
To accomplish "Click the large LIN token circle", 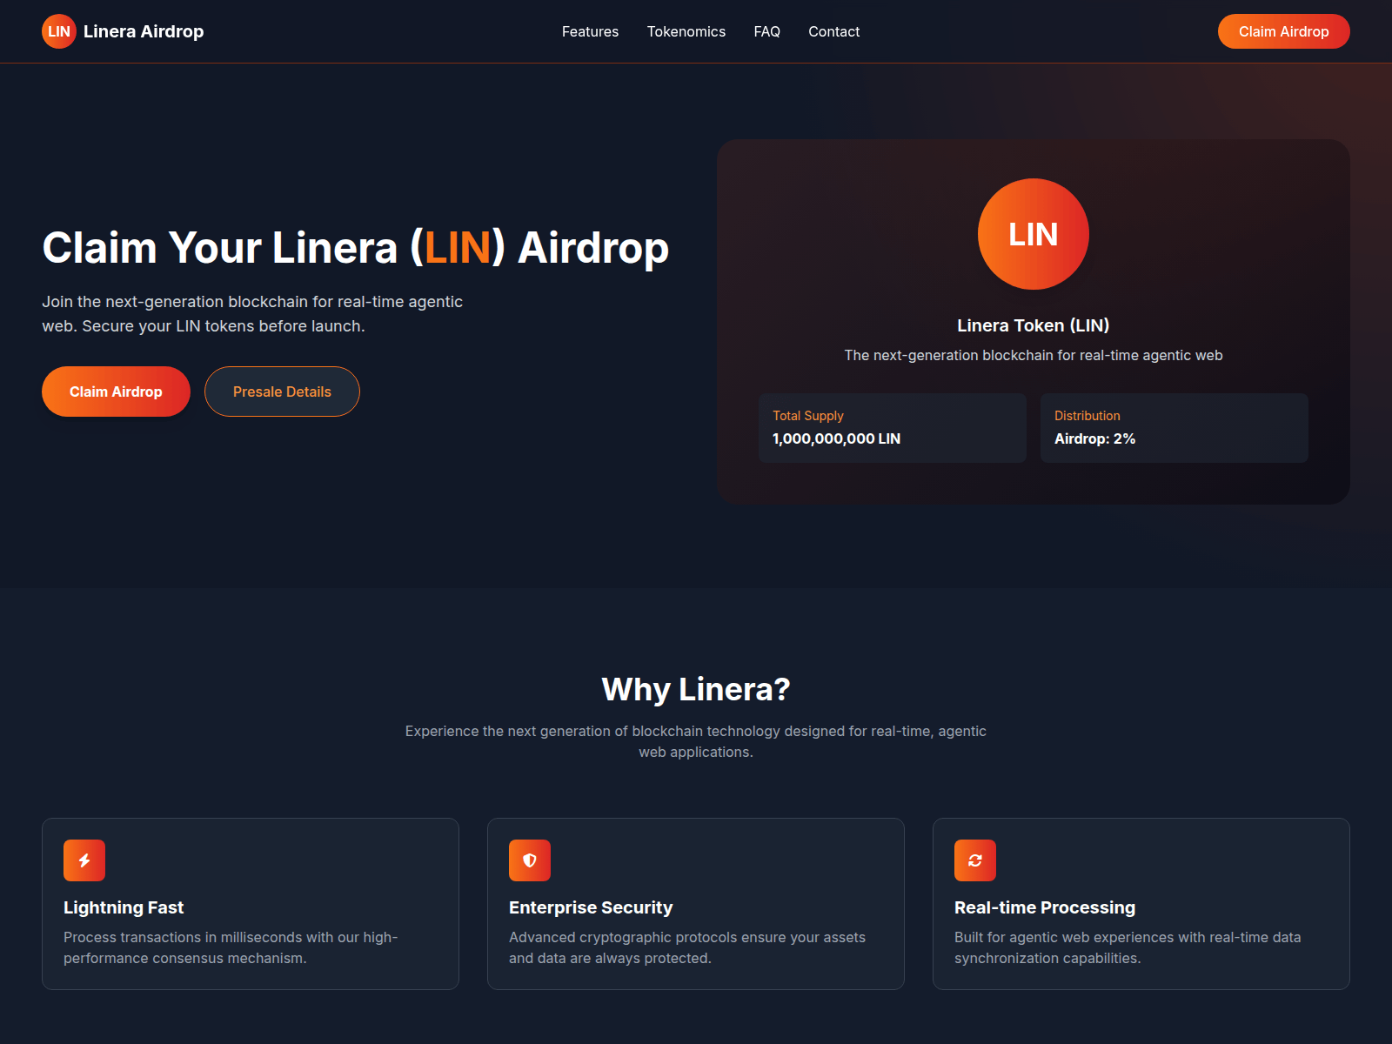I will click(x=1033, y=234).
